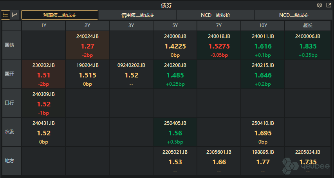
Task: Open bond 240024.IB in the 国债 row
Action: click(x=87, y=45)
